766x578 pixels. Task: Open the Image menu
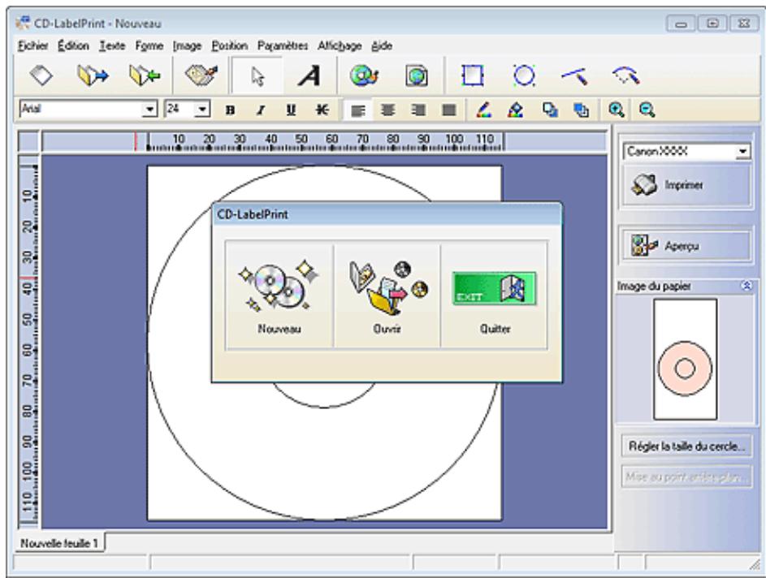click(187, 46)
